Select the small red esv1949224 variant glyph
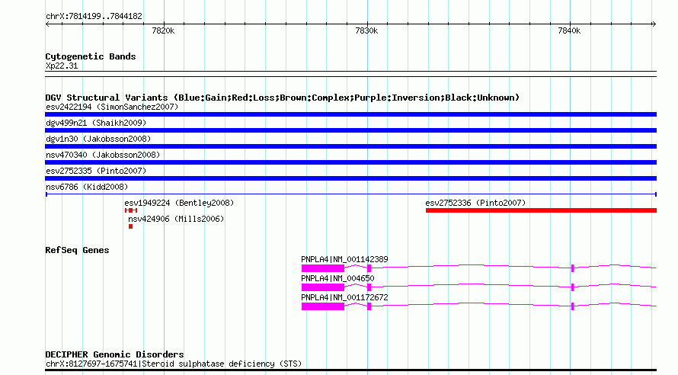Image resolution: width=678 pixels, height=375 pixels. (x=131, y=210)
